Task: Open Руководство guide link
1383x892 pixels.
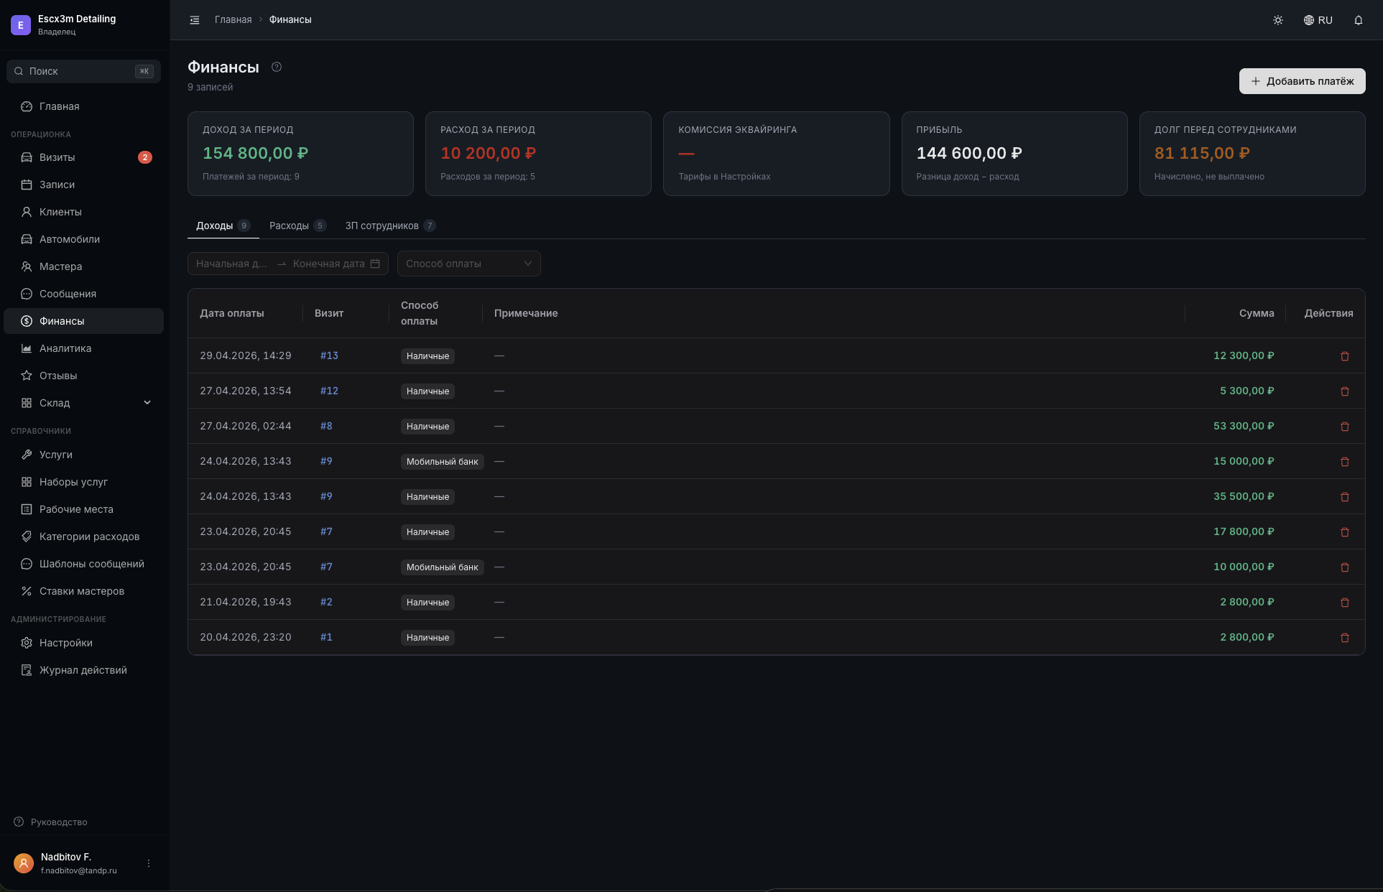Action: (x=51, y=822)
